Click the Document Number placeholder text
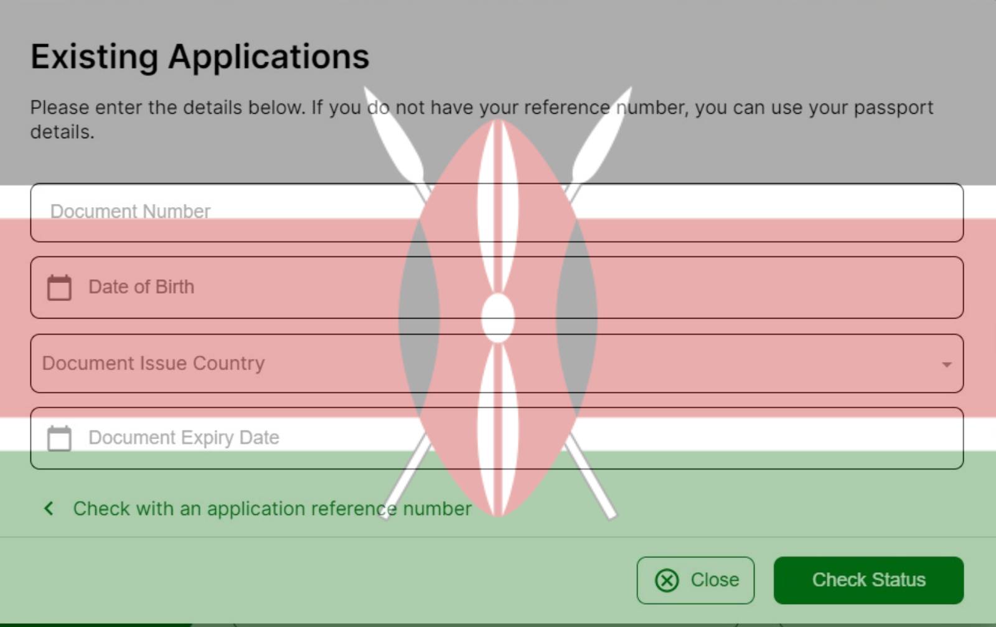Viewport: 996px width, 627px height. click(x=130, y=211)
